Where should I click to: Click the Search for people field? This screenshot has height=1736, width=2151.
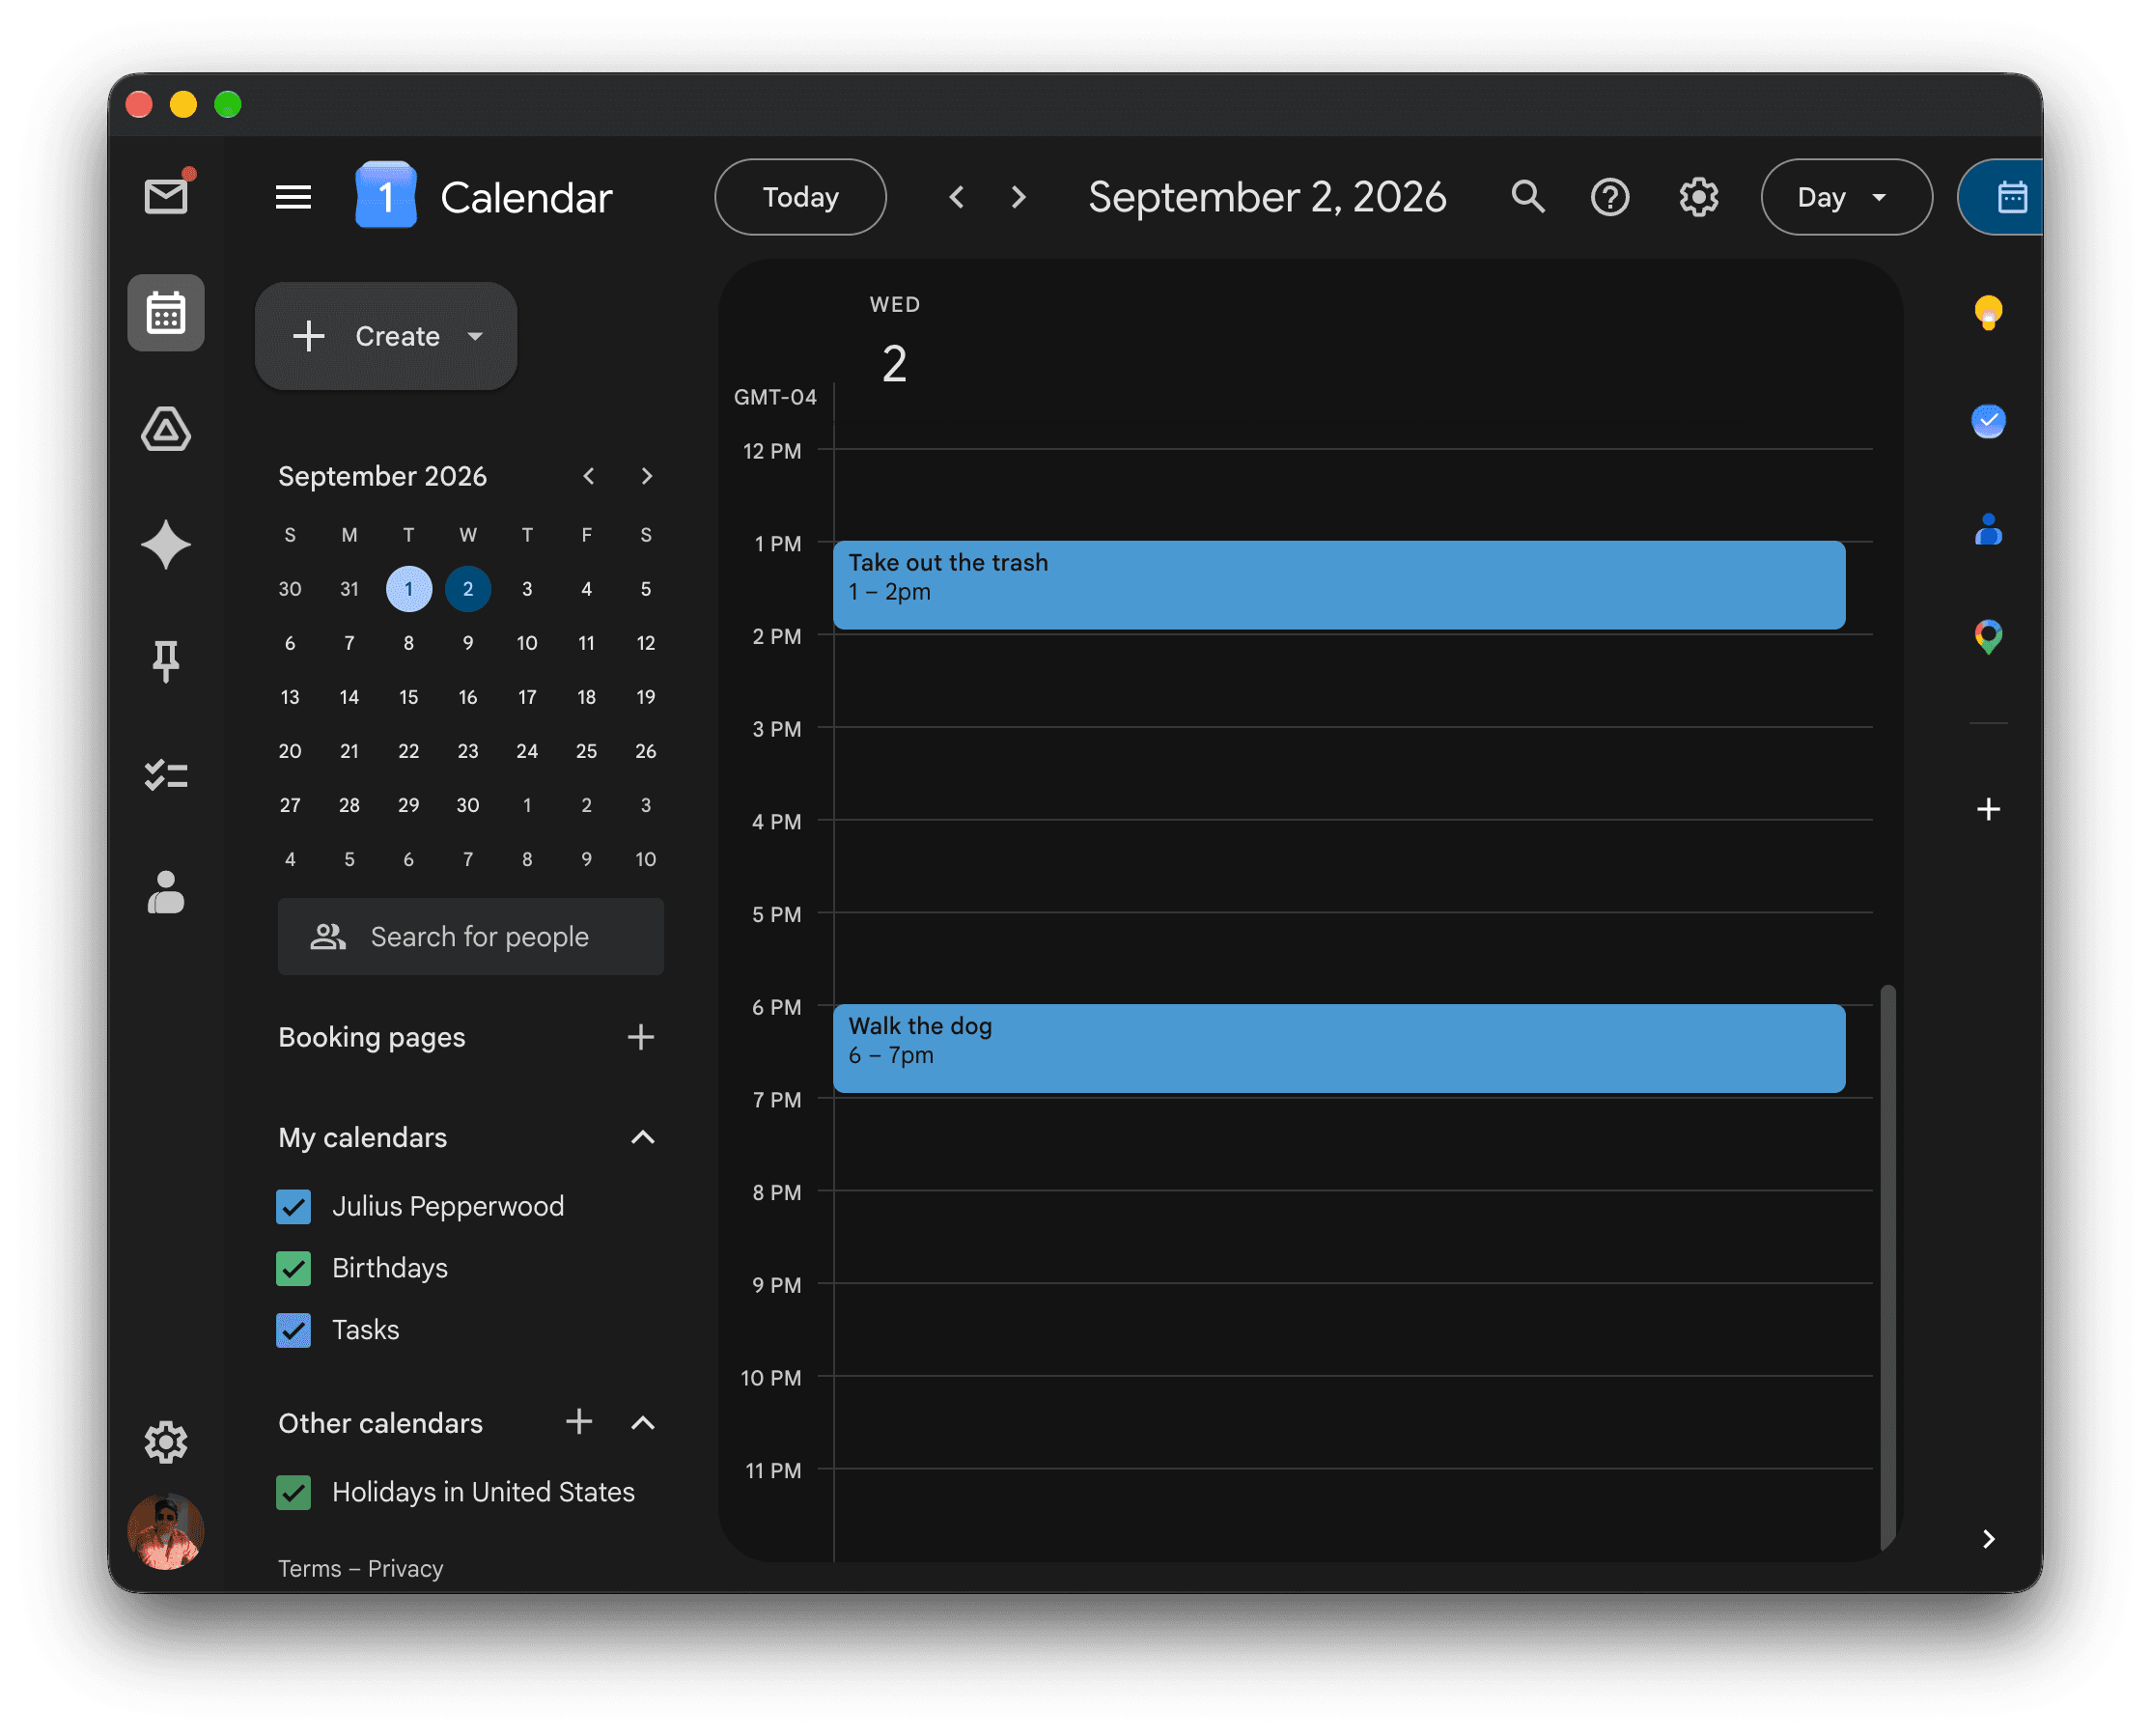click(471, 937)
